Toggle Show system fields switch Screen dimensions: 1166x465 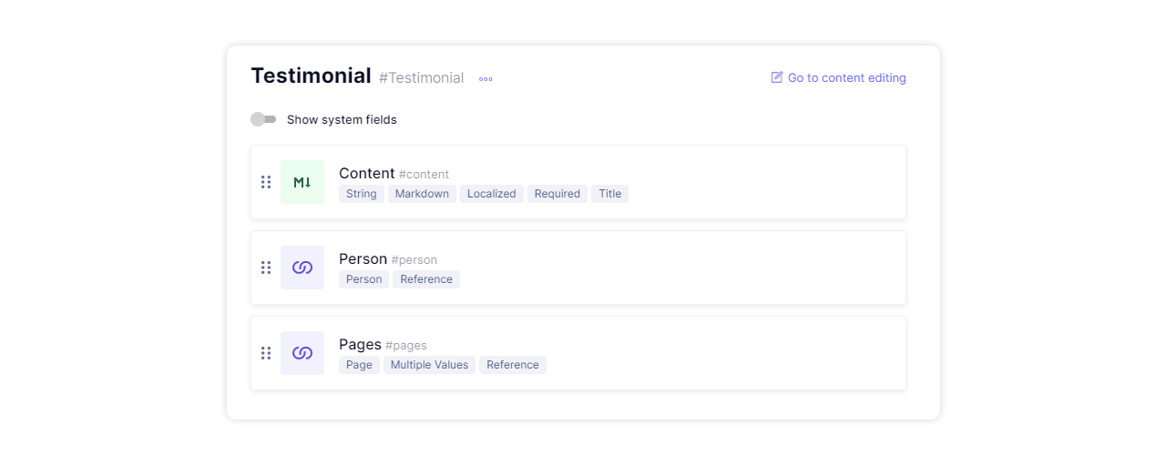pos(263,119)
